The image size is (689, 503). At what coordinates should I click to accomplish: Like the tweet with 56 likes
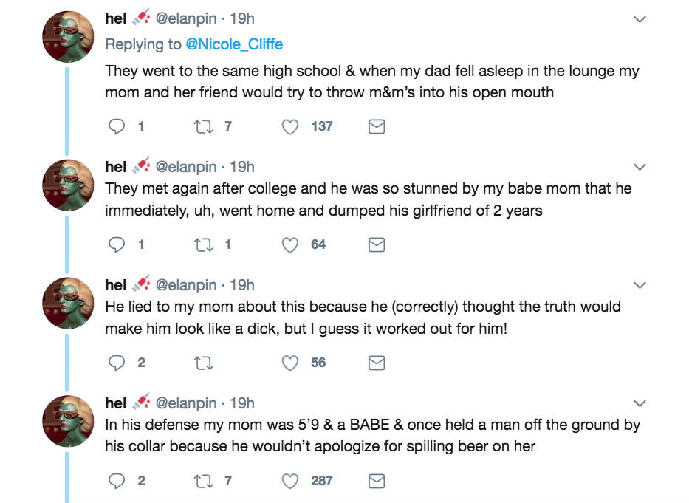tap(290, 363)
